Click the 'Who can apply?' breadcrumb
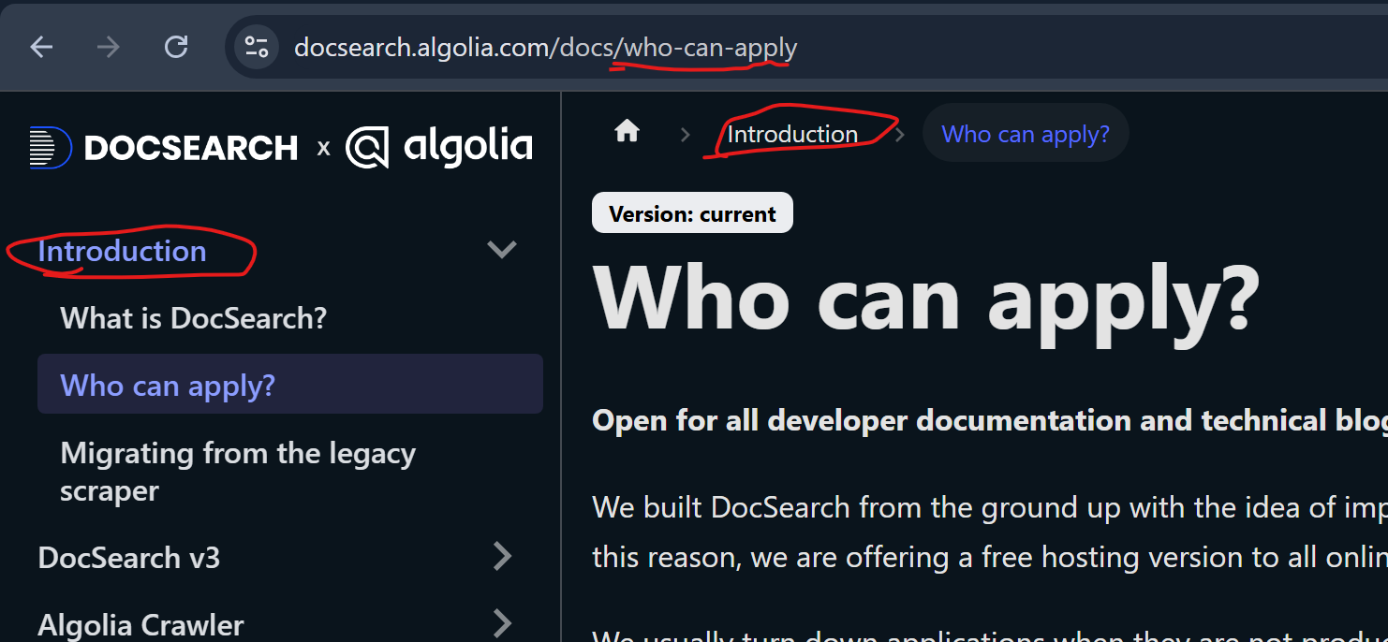Screen dimensions: 1388x642 pyautogui.click(x=1025, y=133)
